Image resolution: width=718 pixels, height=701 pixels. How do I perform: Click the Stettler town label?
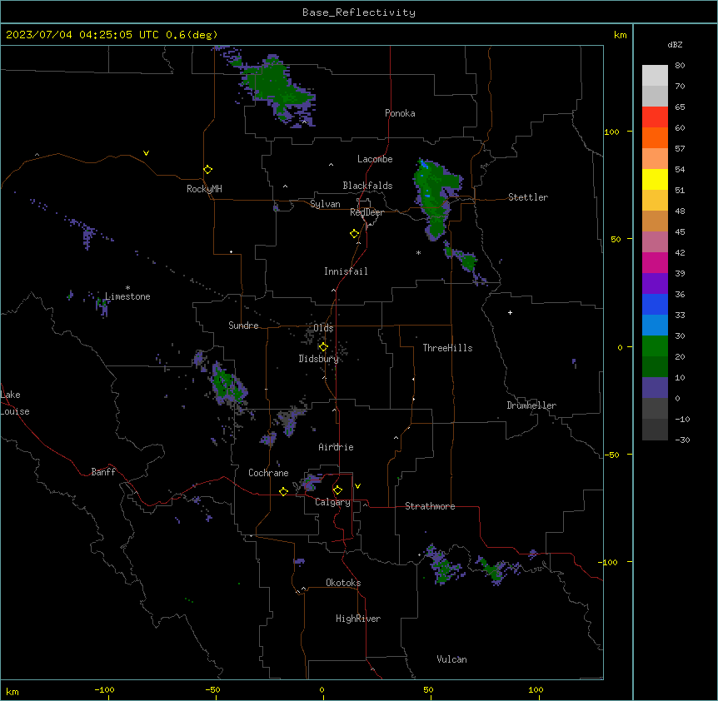(528, 197)
